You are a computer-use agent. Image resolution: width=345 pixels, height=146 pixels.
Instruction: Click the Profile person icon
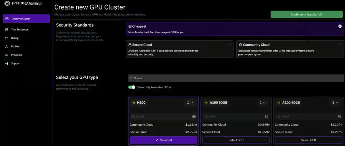(x=7, y=47)
